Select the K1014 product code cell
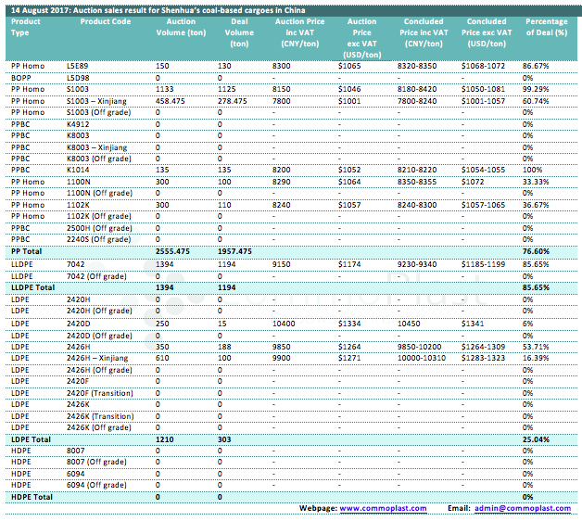Viewport: 582px width, 521px height. 78,171
